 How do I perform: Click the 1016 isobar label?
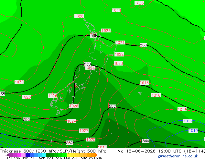156,95
